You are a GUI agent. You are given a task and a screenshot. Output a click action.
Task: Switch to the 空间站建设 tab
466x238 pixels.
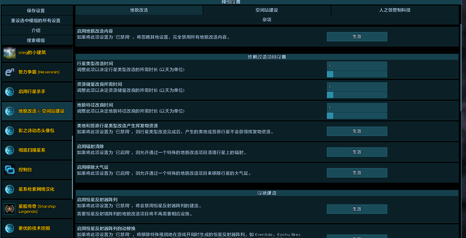[267, 10]
